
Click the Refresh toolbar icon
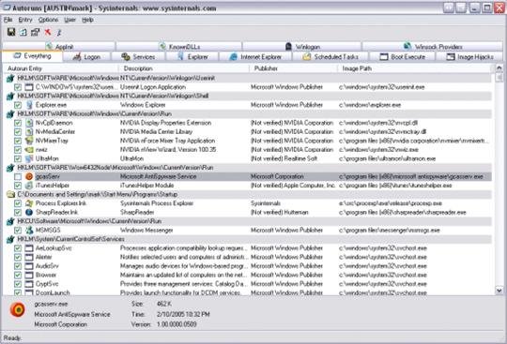23,32
